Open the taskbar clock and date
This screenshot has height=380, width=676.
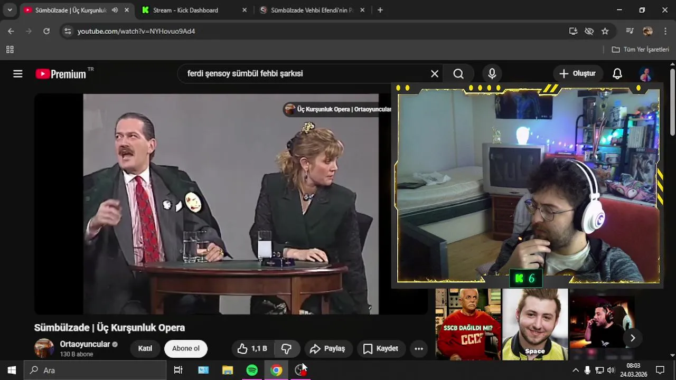click(633, 370)
